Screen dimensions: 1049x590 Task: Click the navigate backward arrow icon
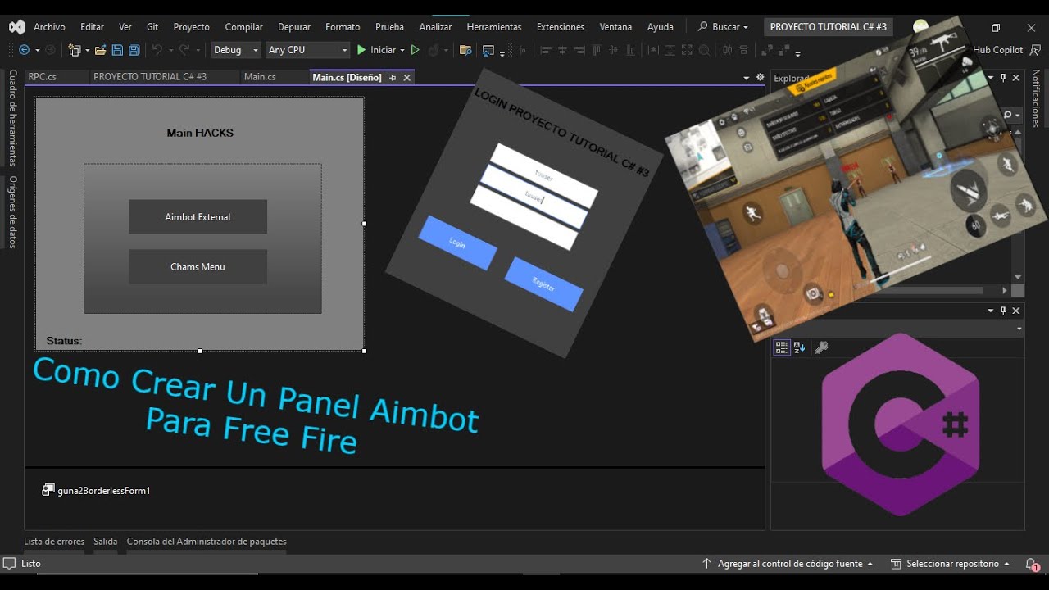24,50
